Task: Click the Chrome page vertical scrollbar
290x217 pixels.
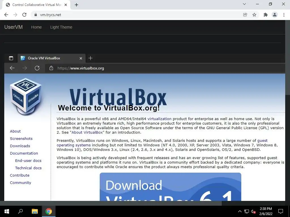Action: [288, 58]
